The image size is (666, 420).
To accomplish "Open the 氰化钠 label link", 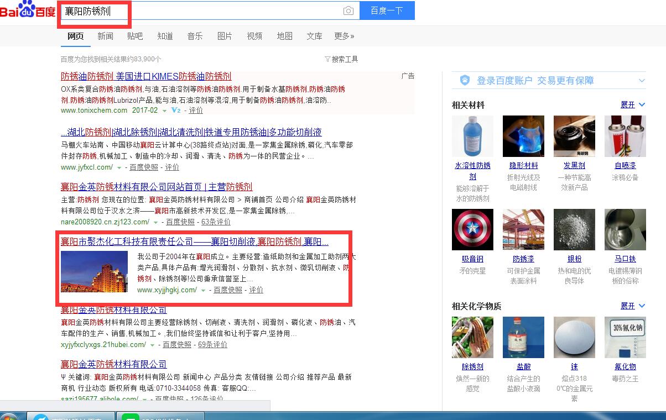I will click(x=625, y=367).
